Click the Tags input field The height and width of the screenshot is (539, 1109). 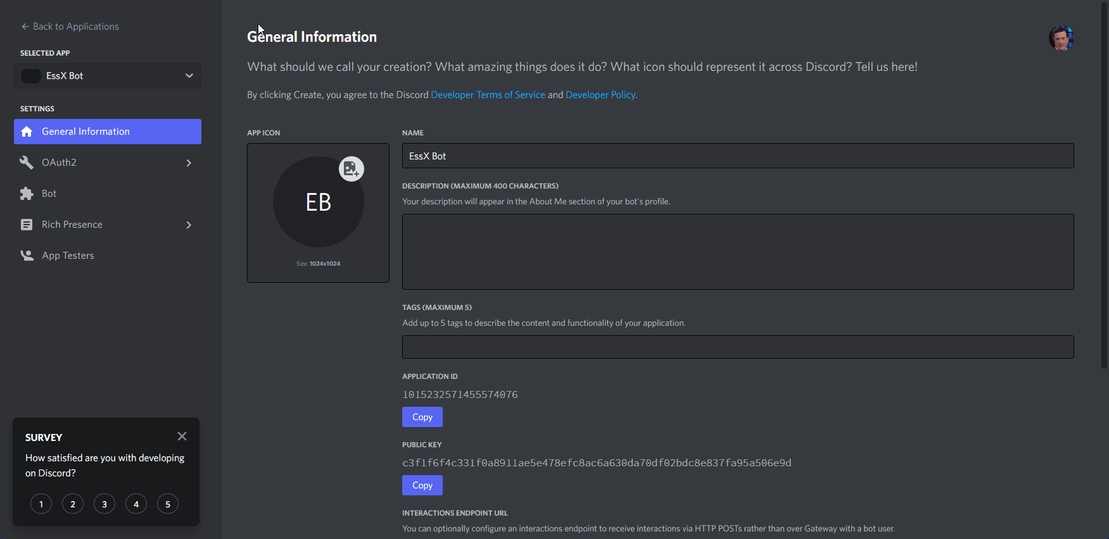click(x=738, y=347)
